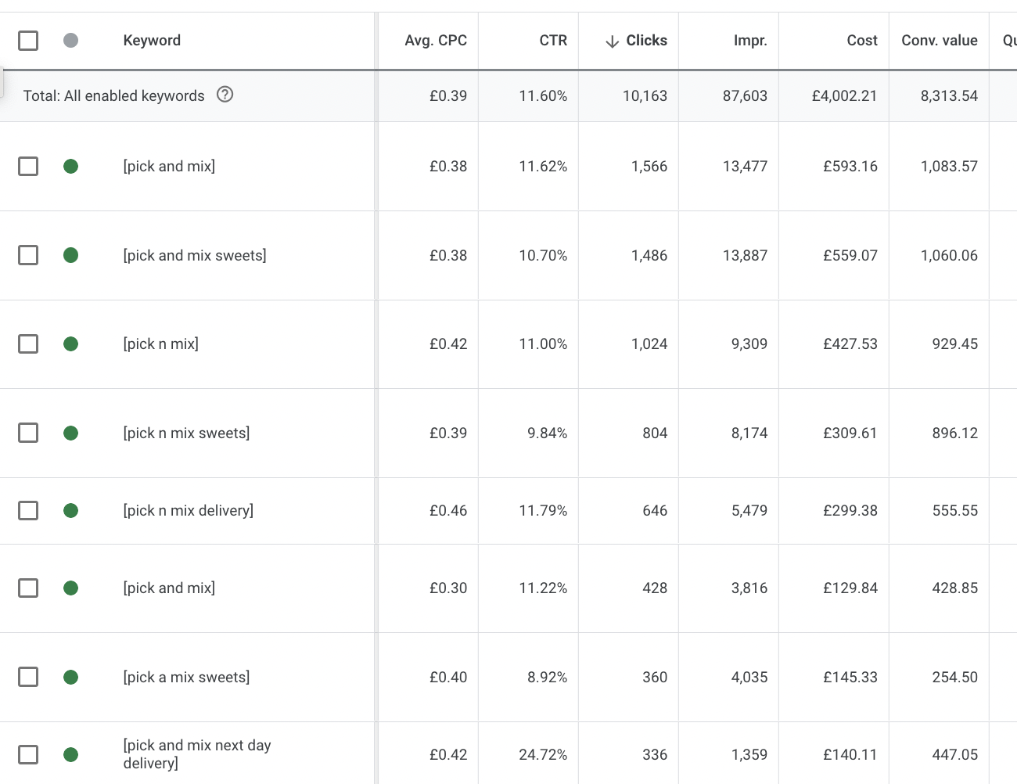1017x784 pixels.
Task: Click the Conv. value column header
Action: 939,41
